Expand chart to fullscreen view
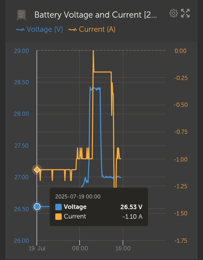Image resolution: width=203 pixels, height=260 pixels. [185, 13]
